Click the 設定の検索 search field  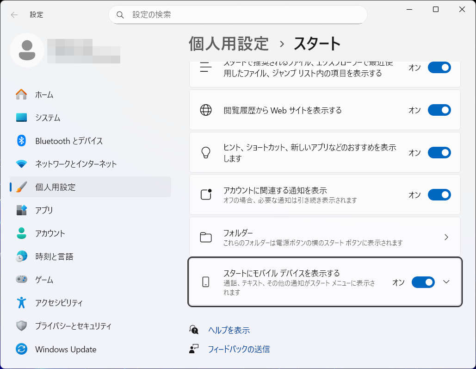tap(238, 15)
